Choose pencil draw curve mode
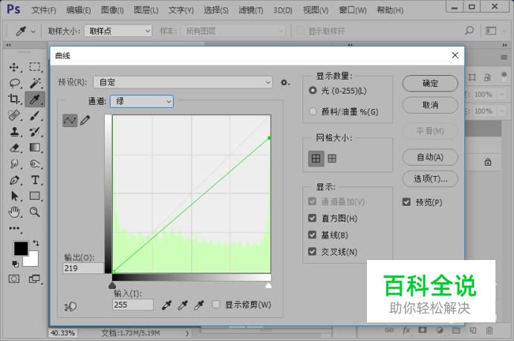 point(85,120)
